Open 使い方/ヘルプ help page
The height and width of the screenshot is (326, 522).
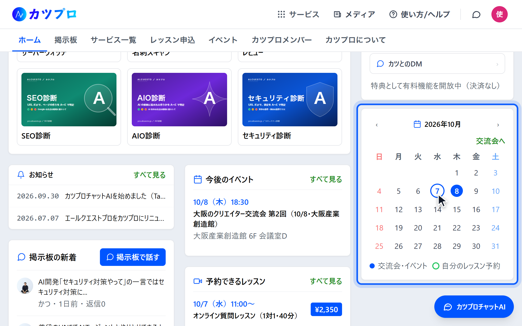tap(420, 14)
